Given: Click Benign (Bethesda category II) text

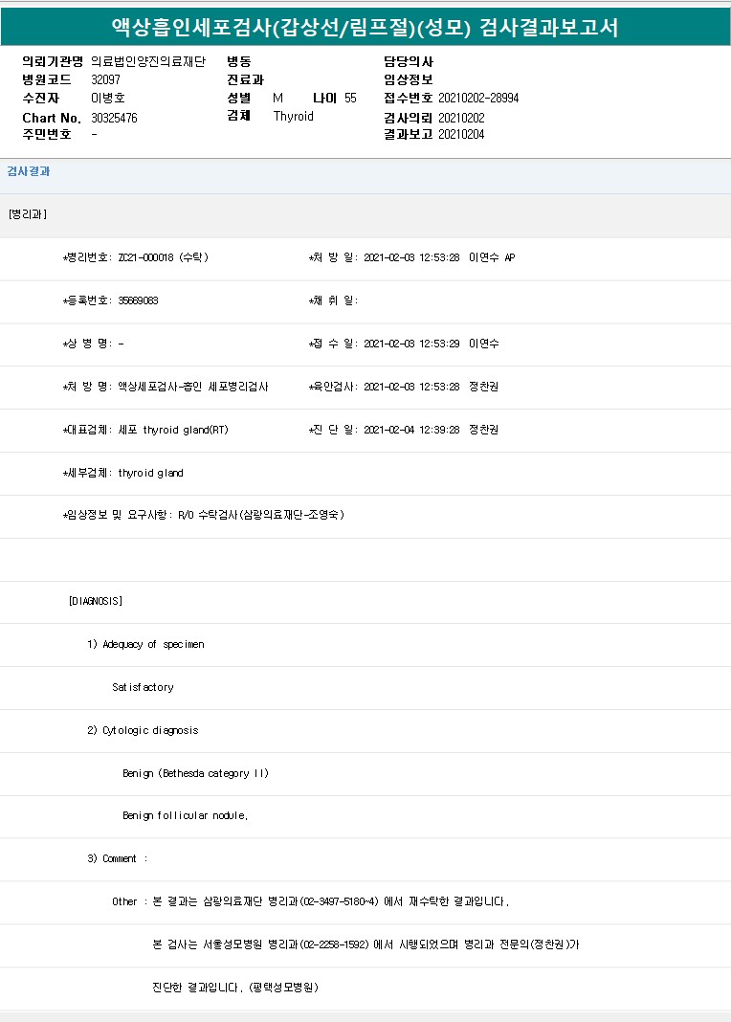Looking at the screenshot, I should [195, 773].
